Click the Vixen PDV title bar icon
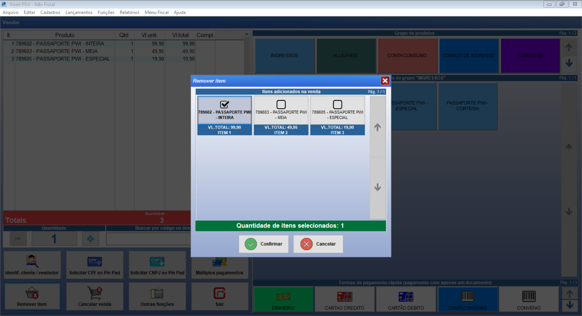This screenshot has height=316, width=582. [x=4, y=4]
